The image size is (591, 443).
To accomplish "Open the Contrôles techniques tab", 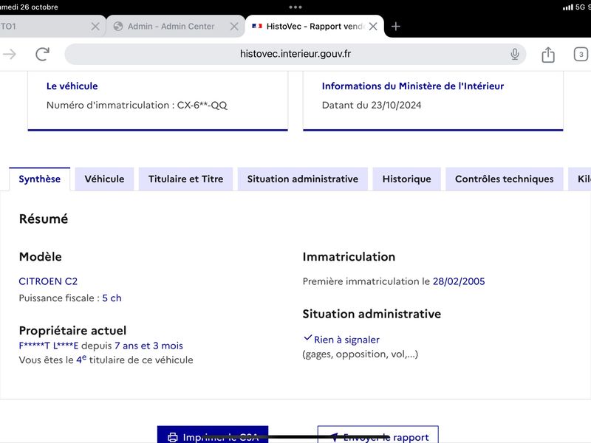I will click(x=505, y=179).
